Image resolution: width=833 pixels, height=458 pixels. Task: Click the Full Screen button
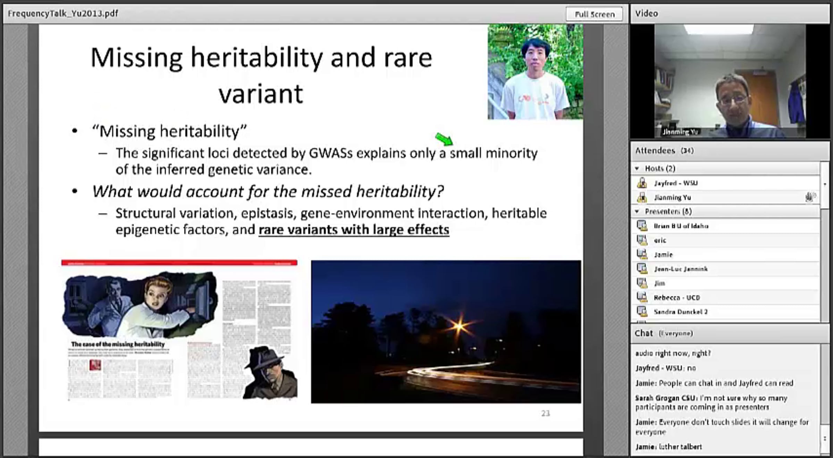pos(594,14)
